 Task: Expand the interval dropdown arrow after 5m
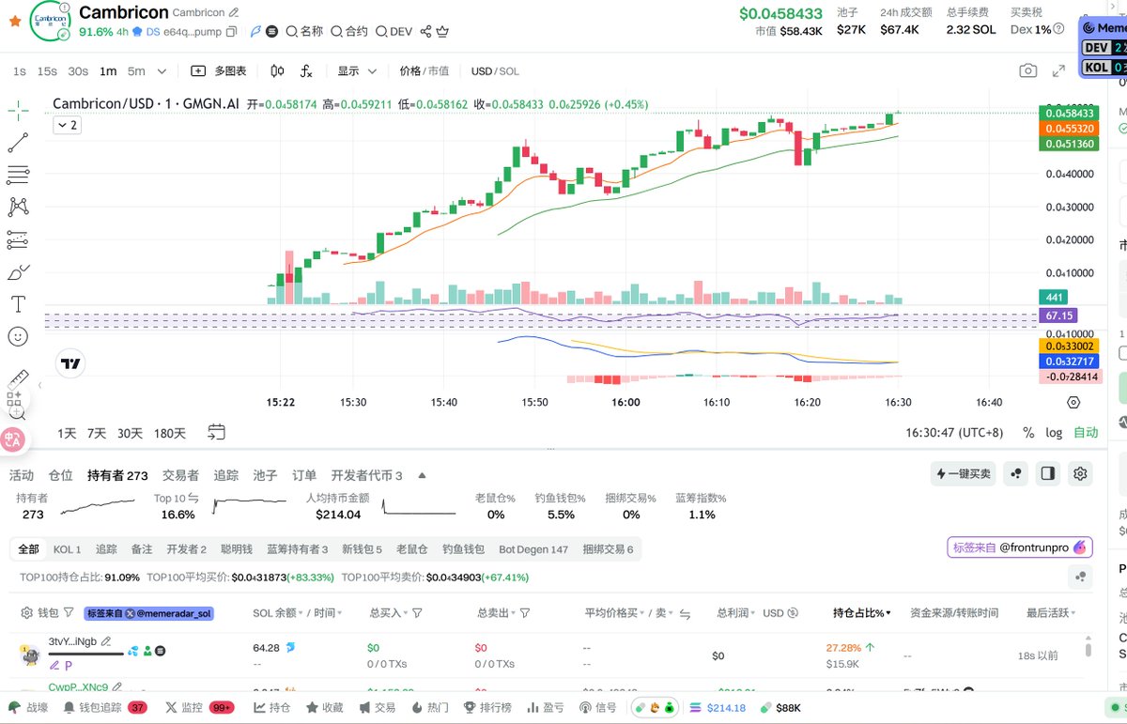[x=162, y=71]
